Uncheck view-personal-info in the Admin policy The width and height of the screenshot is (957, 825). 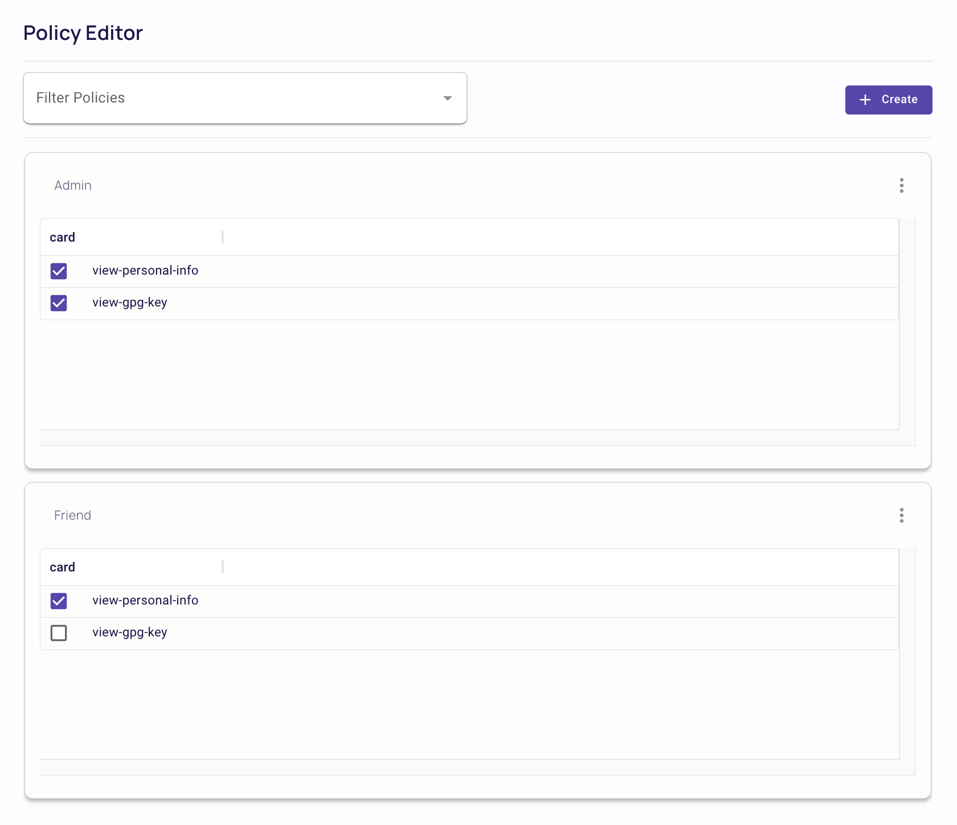pos(59,271)
